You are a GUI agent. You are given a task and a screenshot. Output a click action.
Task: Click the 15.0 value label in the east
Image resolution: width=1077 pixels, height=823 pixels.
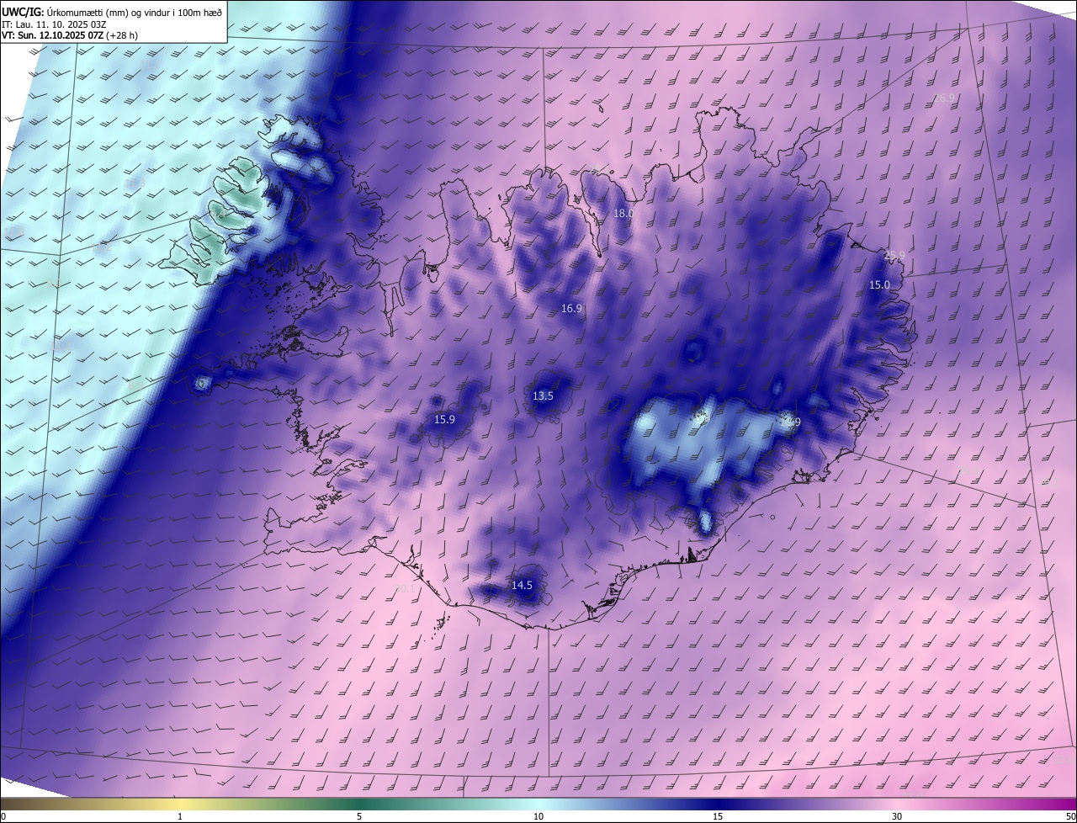(x=879, y=285)
